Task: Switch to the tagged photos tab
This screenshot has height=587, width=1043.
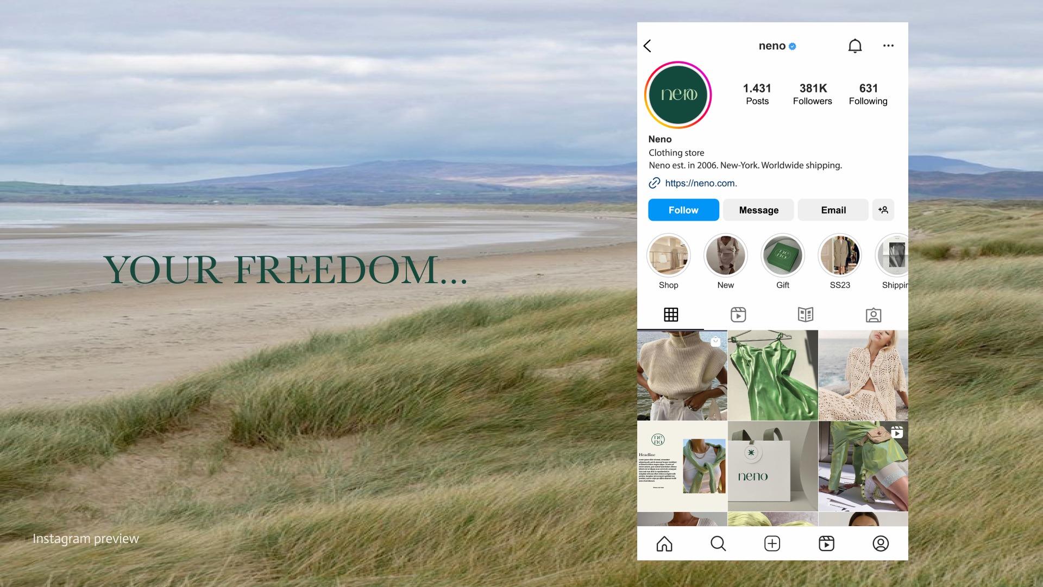Action: pyautogui.click(x=874, y=315)
